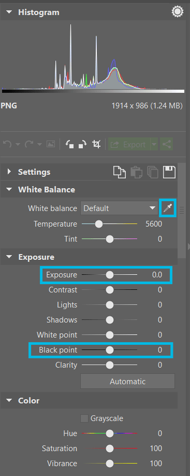This screenshot has width=190, height=476.
Task: Open the White balance Default dropdown
Action: coord(119,208)
